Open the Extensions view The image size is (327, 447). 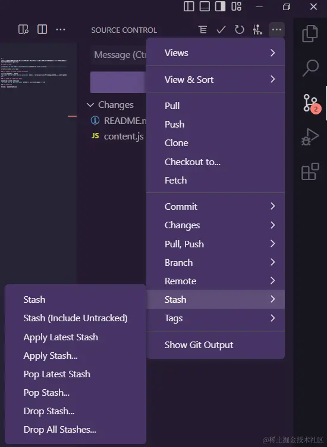point(310,171)
